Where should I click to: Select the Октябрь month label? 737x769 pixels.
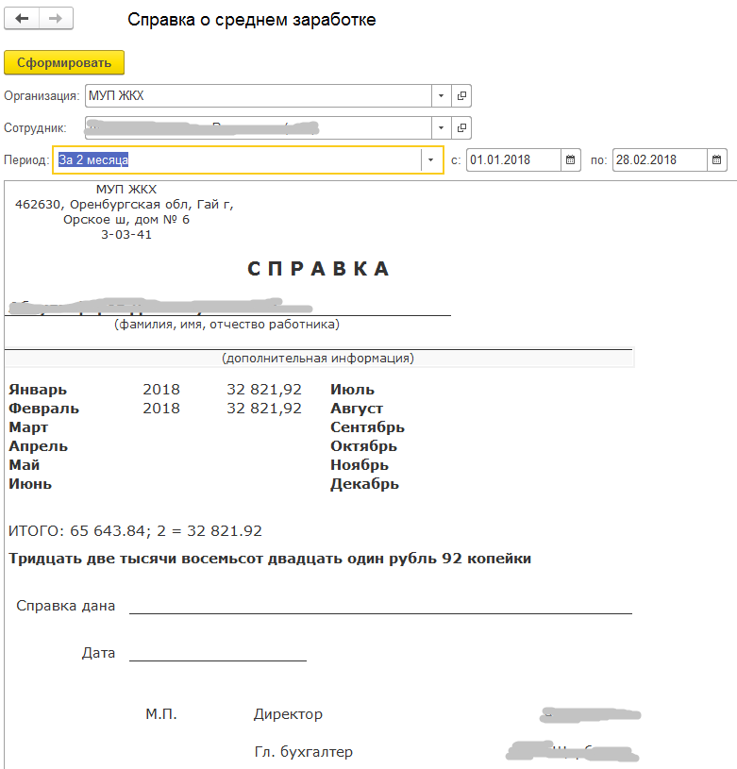[363, 446]
